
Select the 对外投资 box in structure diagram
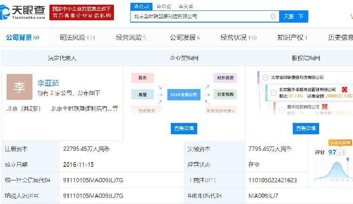[225, 78]
